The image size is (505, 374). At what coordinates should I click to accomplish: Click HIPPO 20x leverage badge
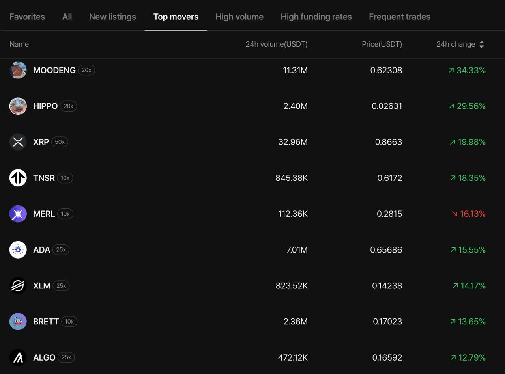(x=69, y=106)
